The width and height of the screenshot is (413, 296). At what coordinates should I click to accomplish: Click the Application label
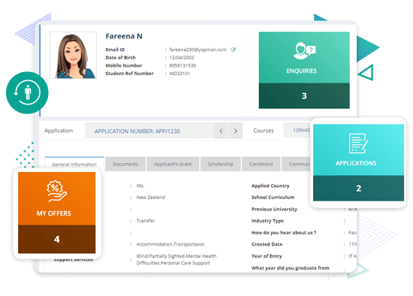(x=59, y=131)
